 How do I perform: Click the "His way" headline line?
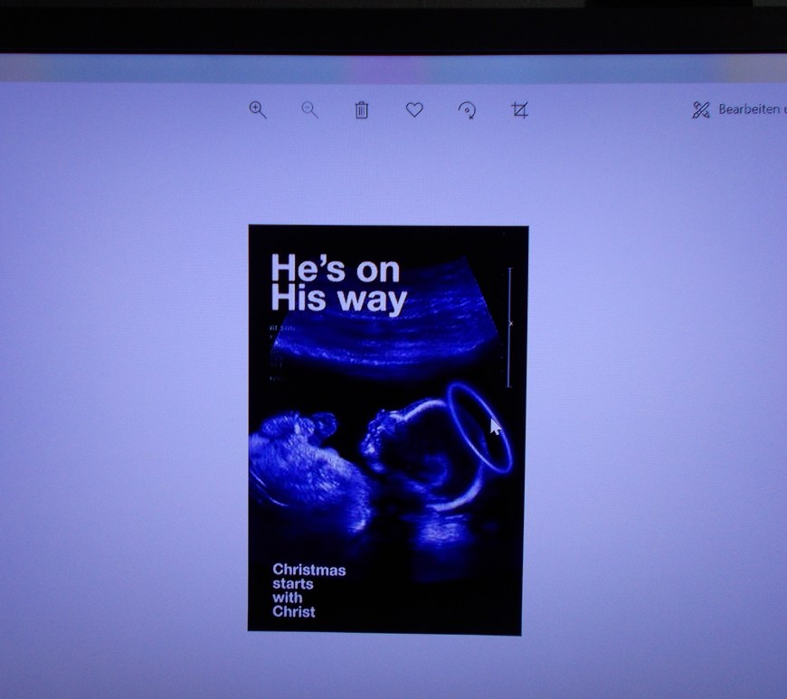[338, 299]
